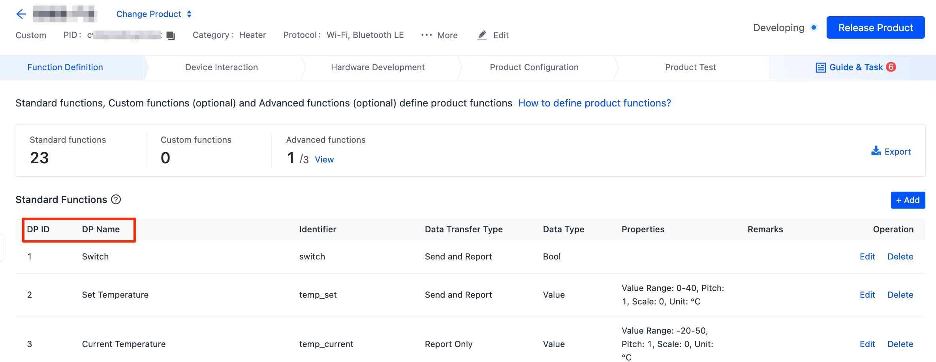Click the Edit text in product header
The height and width of the screenshot is (362, 936).
click(x=501, y=35)
